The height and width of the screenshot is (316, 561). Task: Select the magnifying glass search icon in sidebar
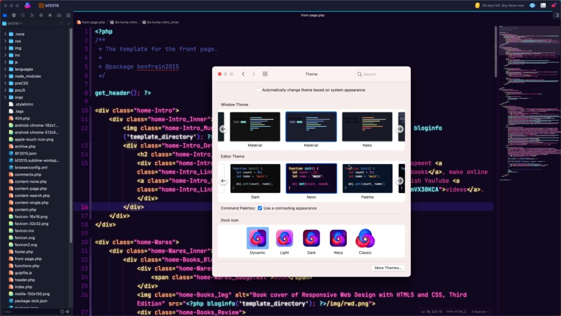23,15
